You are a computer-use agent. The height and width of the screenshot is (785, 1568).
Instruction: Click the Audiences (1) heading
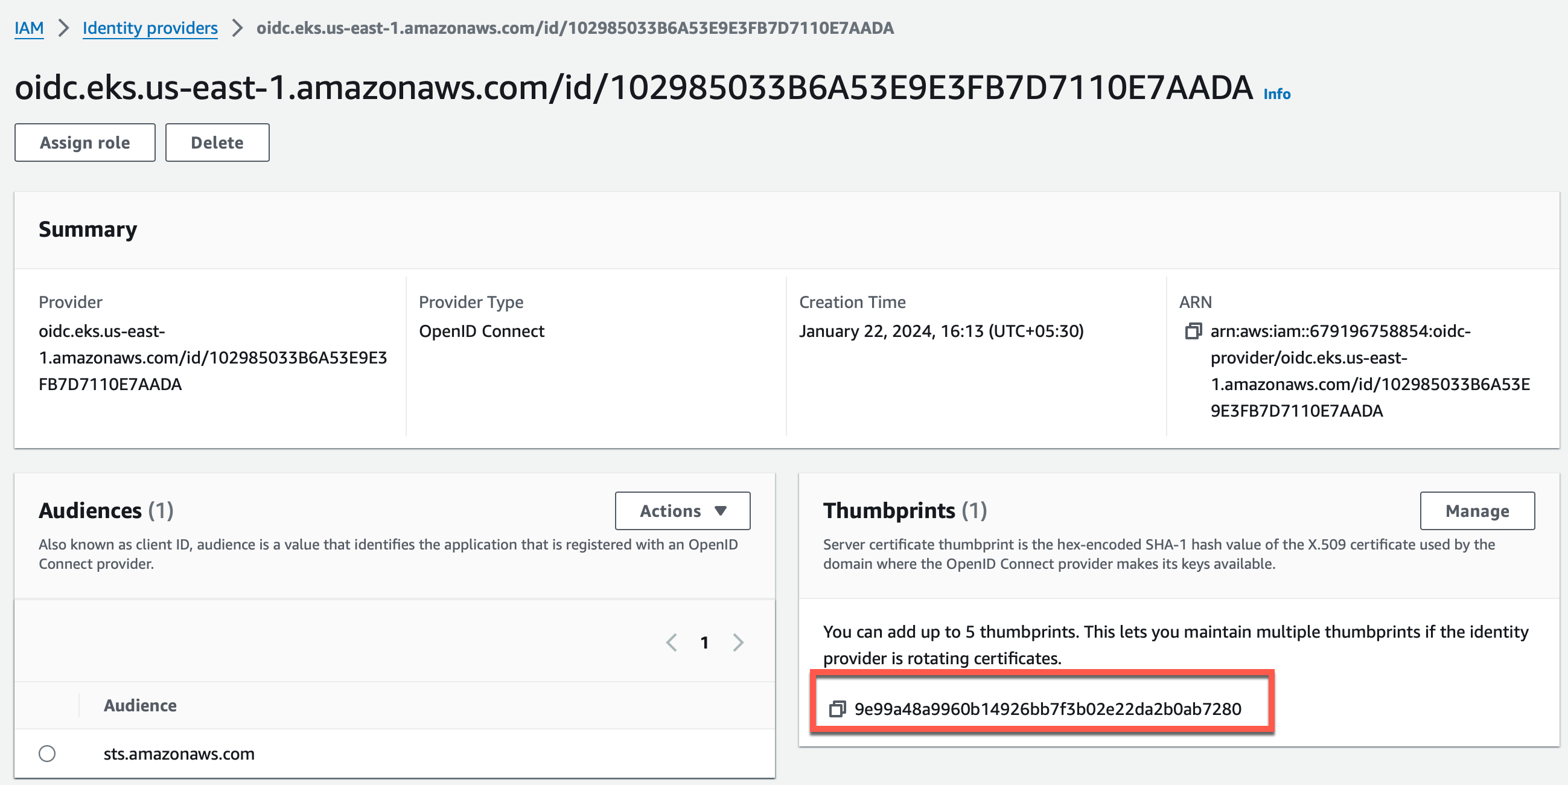pyautogui.click(x=106, y=510)
